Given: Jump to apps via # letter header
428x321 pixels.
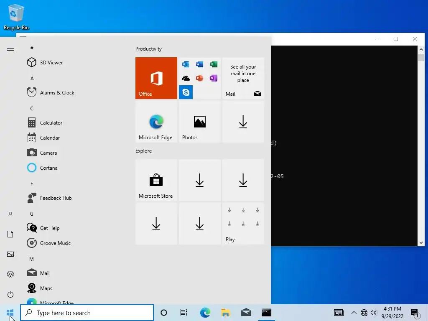Looking at the screenshot, I should click(x=32, y=48).
